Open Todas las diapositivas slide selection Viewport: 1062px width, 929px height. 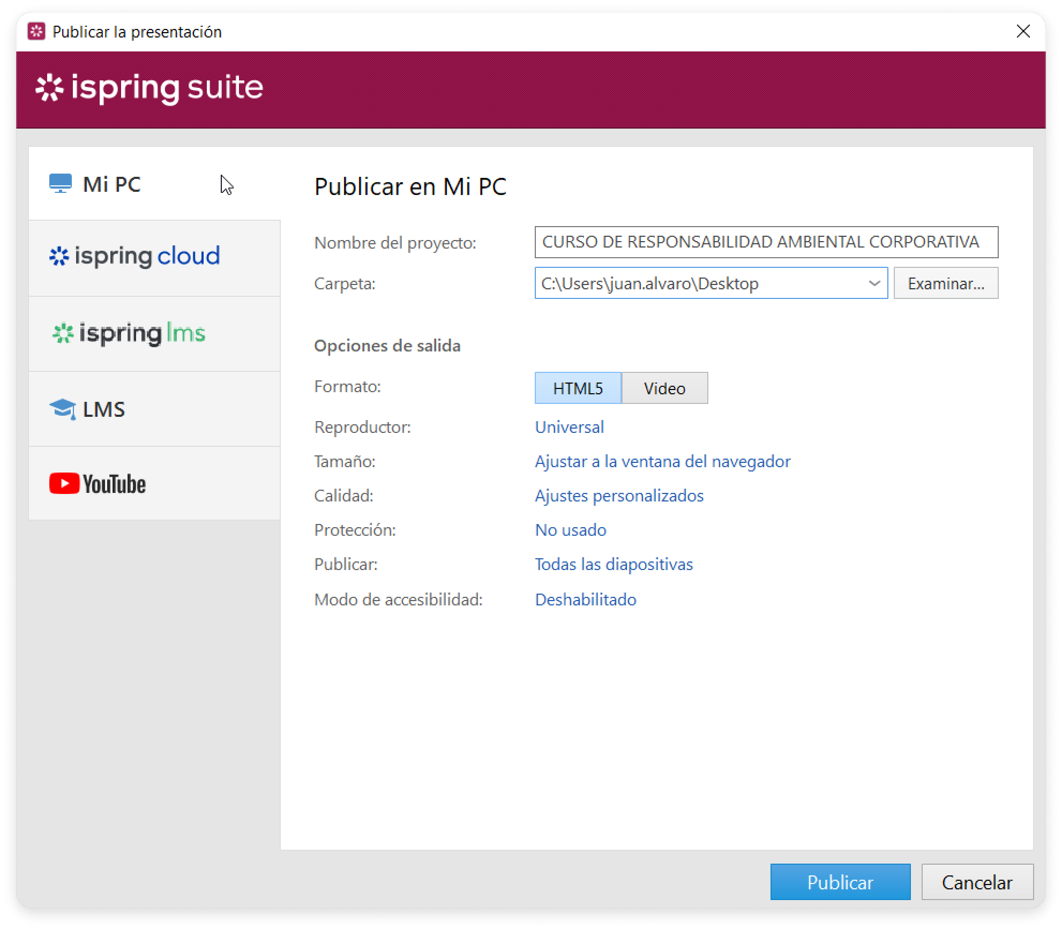(614, 564)
